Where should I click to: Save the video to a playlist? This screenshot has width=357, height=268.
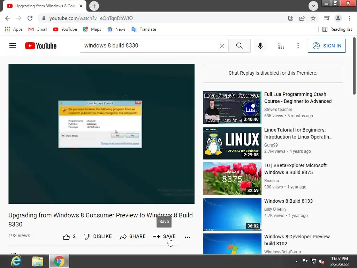[x=165, y=237]
